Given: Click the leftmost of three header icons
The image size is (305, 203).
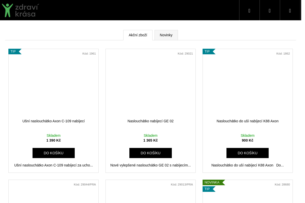Looking at the screenshot, I should tap(249, 10).
